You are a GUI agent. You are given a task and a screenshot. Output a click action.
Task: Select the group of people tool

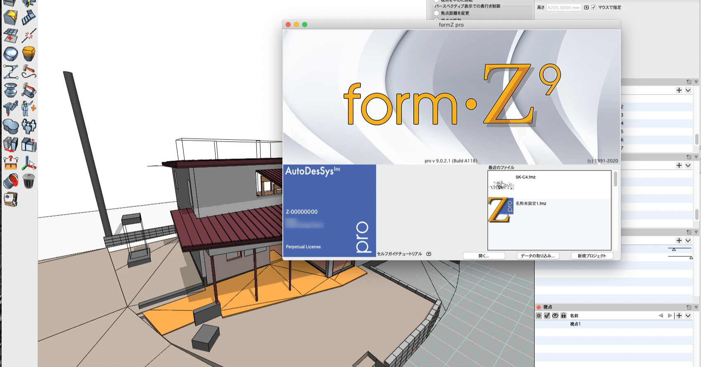[28, 126]
